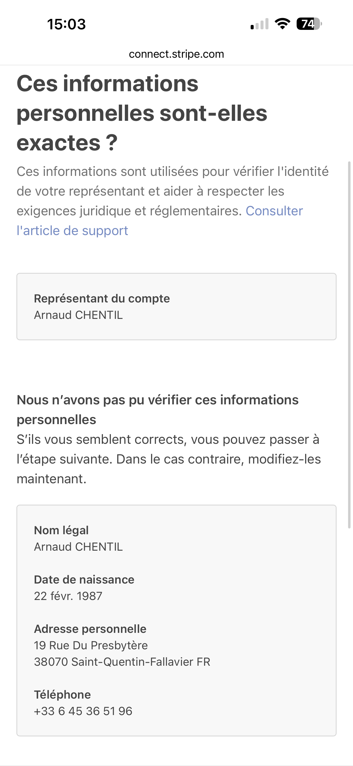
Task: Click the "Téléphone" label
Action: (62, 695)
